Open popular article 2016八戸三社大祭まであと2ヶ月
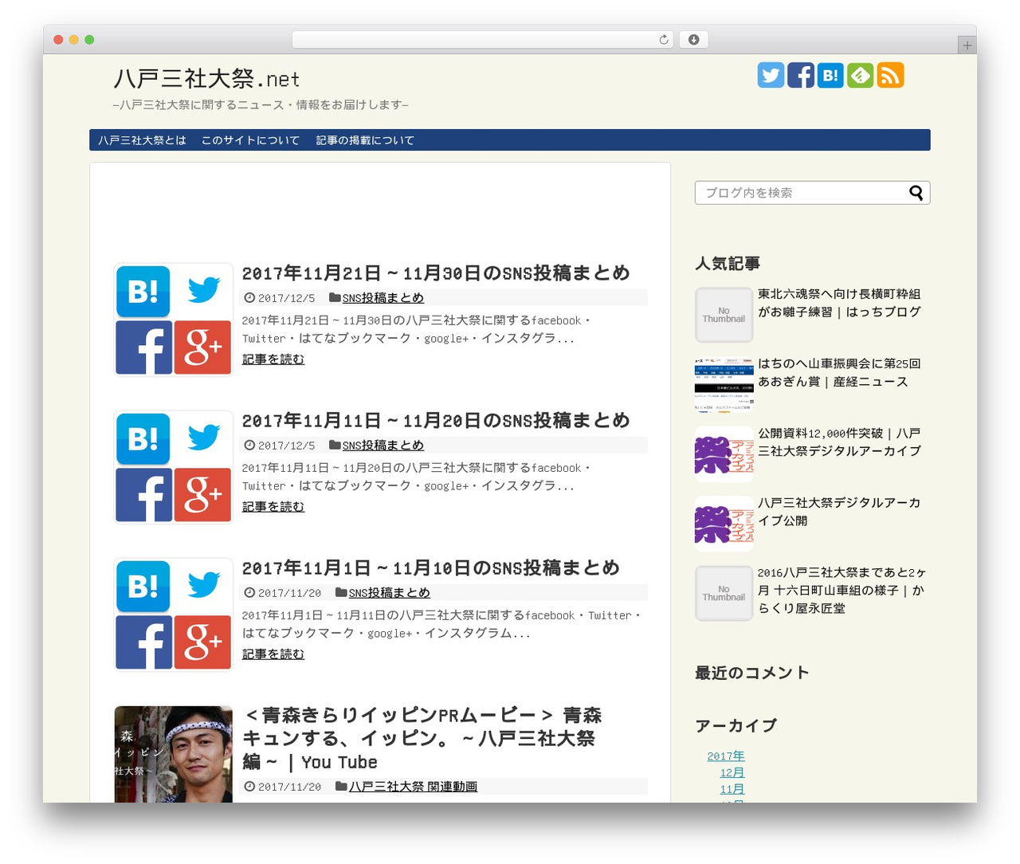This screenshot has height=864, width=1020. click(x=841, y=591)
